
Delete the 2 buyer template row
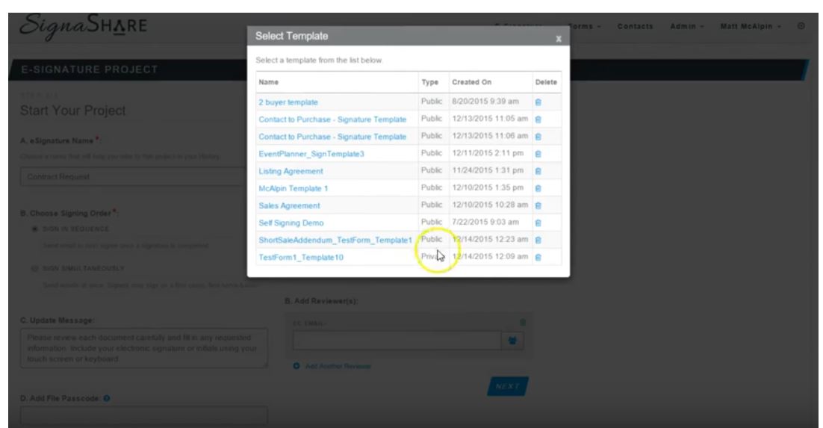click(538, 102)
